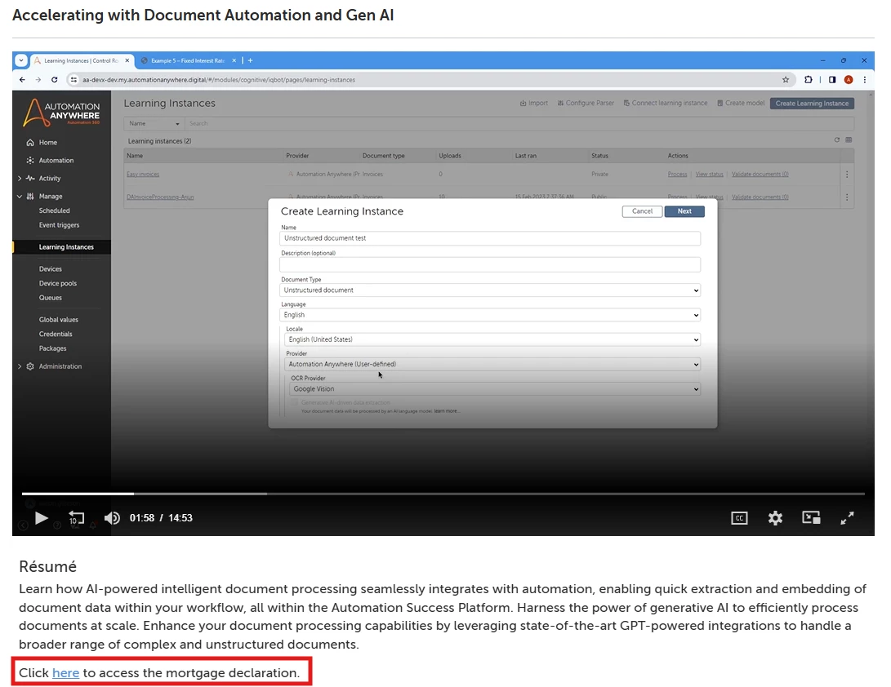891x687 pixels.
Task: Reload the browser page
Action: (55, 80)
